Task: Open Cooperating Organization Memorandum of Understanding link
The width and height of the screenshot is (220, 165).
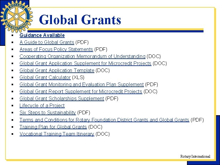Action: pos(82,56)
